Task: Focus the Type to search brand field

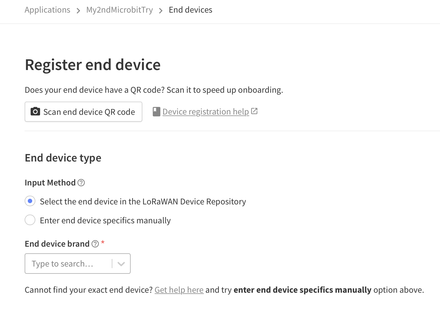Action: tap(68, 264)
